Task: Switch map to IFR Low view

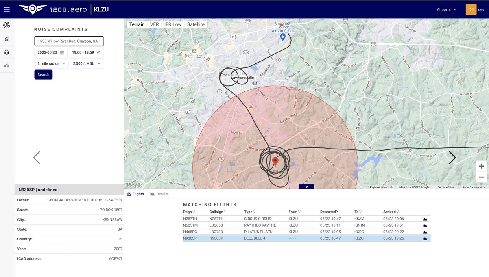Action: (x=173, y=24)
